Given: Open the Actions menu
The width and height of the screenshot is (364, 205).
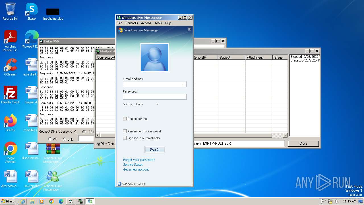Looking at the screenshot, I should pyautogui.click(x=146, y=23).
